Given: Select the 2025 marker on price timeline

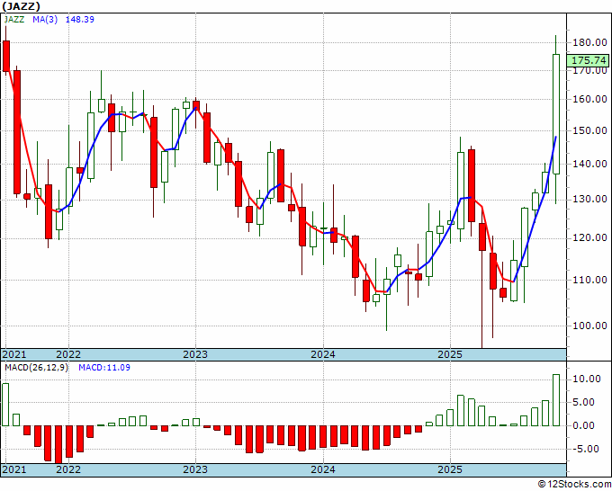Looking at the screenshot, I should click(450, 354).
